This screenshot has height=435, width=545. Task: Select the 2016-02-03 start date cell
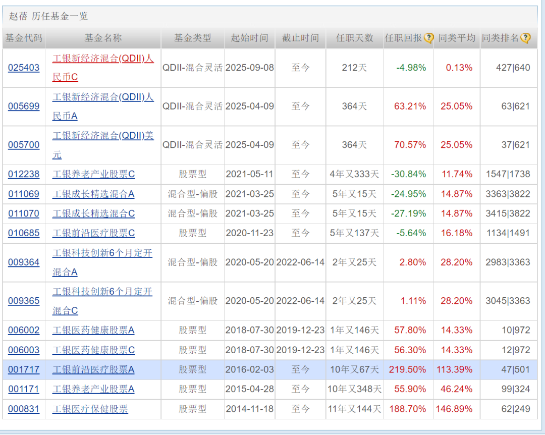click(x=250, y=369)
